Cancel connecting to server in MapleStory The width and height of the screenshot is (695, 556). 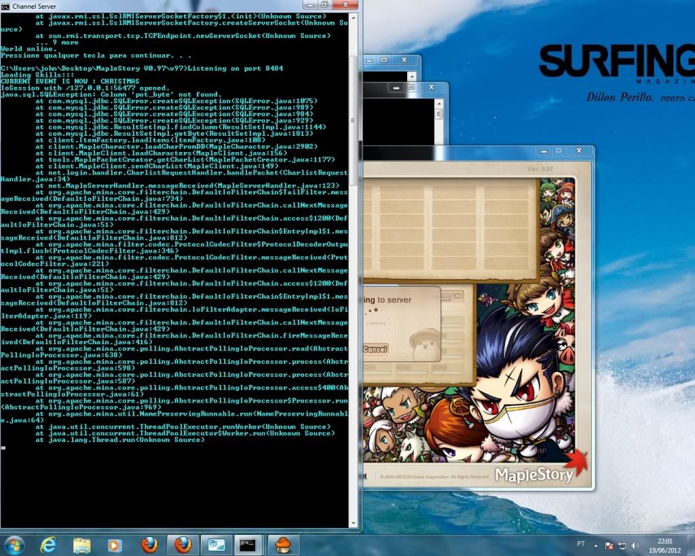375,349
